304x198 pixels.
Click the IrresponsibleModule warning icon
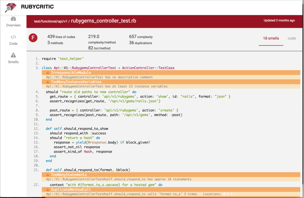pos(47,73)
